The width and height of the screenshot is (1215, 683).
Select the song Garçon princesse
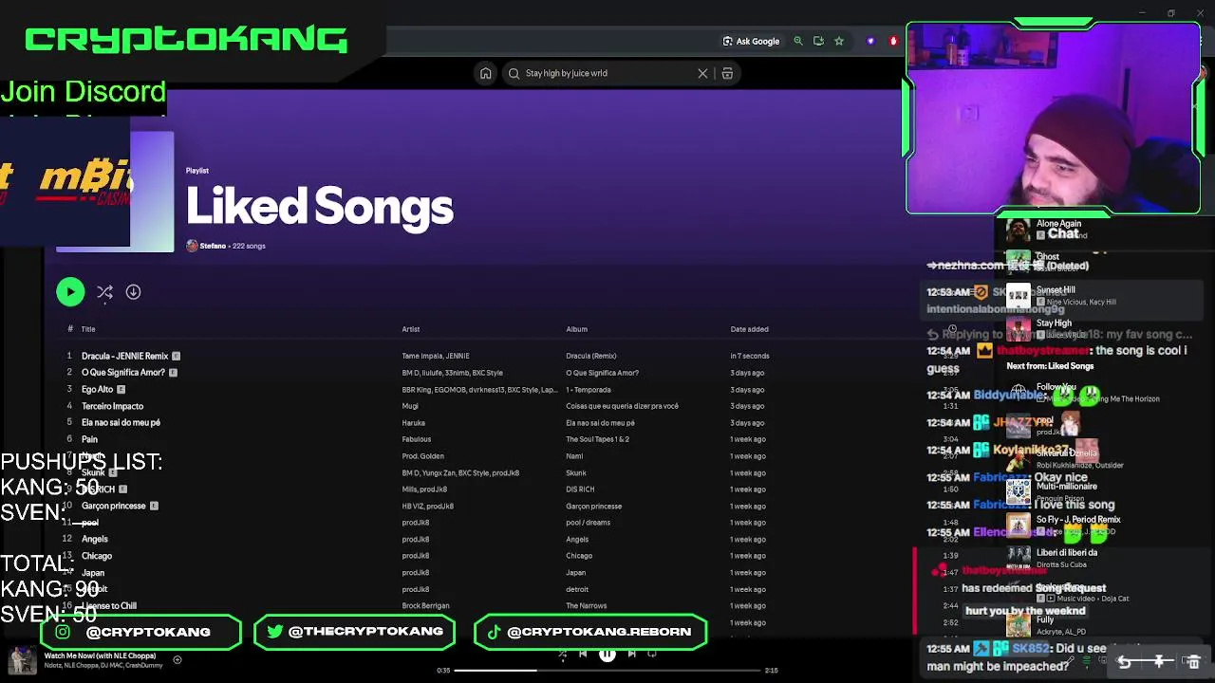(x=113, y=506)
